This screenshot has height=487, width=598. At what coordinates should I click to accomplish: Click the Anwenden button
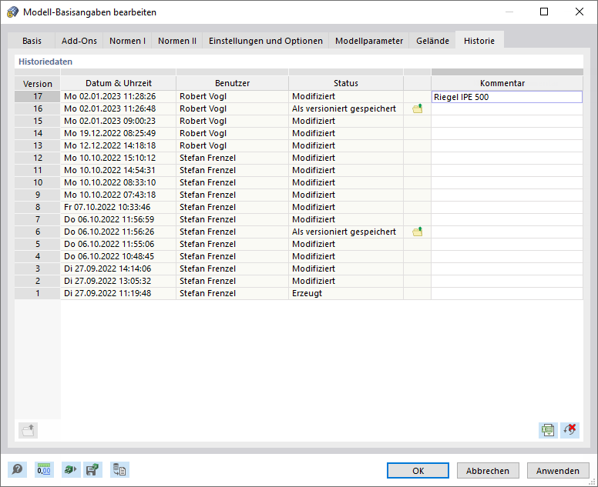tap(558, 471)
